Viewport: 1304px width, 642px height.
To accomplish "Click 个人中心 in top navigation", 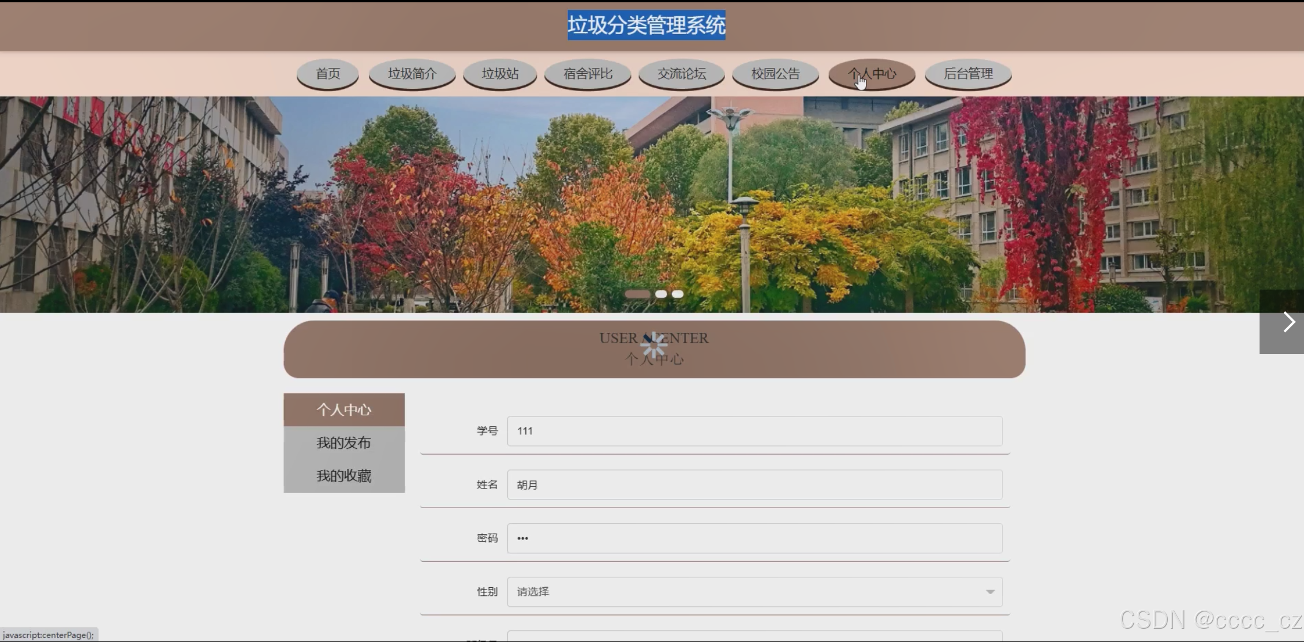I will tap(872, 74).
